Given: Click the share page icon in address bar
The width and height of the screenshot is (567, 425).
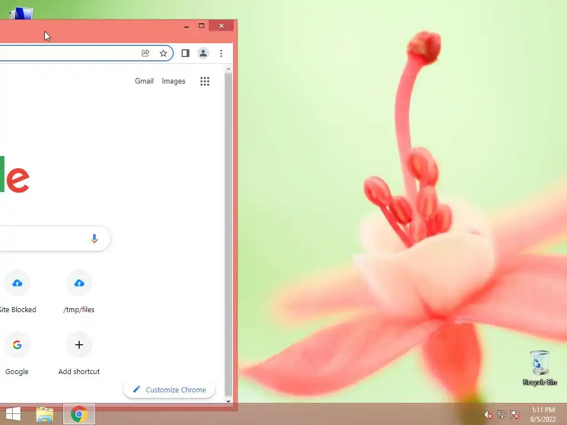Looking at the screenshot, I should coord(146,53).
